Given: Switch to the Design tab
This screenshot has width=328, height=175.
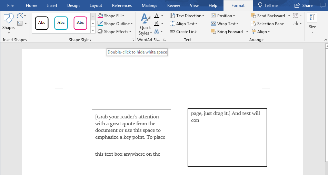Looking at the screenshot, I should [x=73, y=6].
